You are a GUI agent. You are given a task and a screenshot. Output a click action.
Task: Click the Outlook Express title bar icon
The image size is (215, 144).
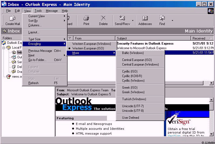click(4, 4)
